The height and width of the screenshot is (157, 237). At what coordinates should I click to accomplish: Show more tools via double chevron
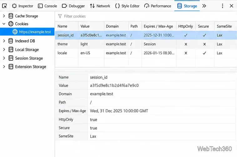(204, 6)
